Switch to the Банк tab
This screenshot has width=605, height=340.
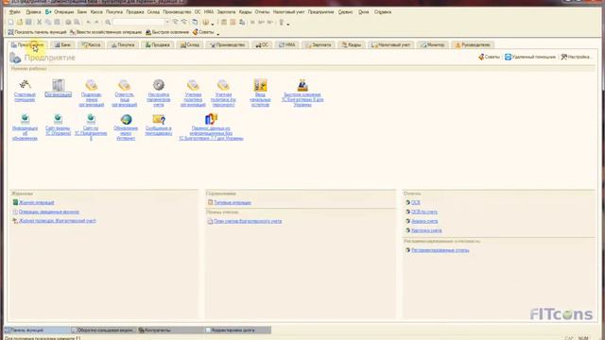63,45
